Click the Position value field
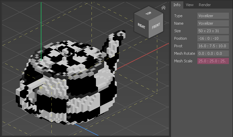This screenshot has height=137, width=233. pos(213,38)
